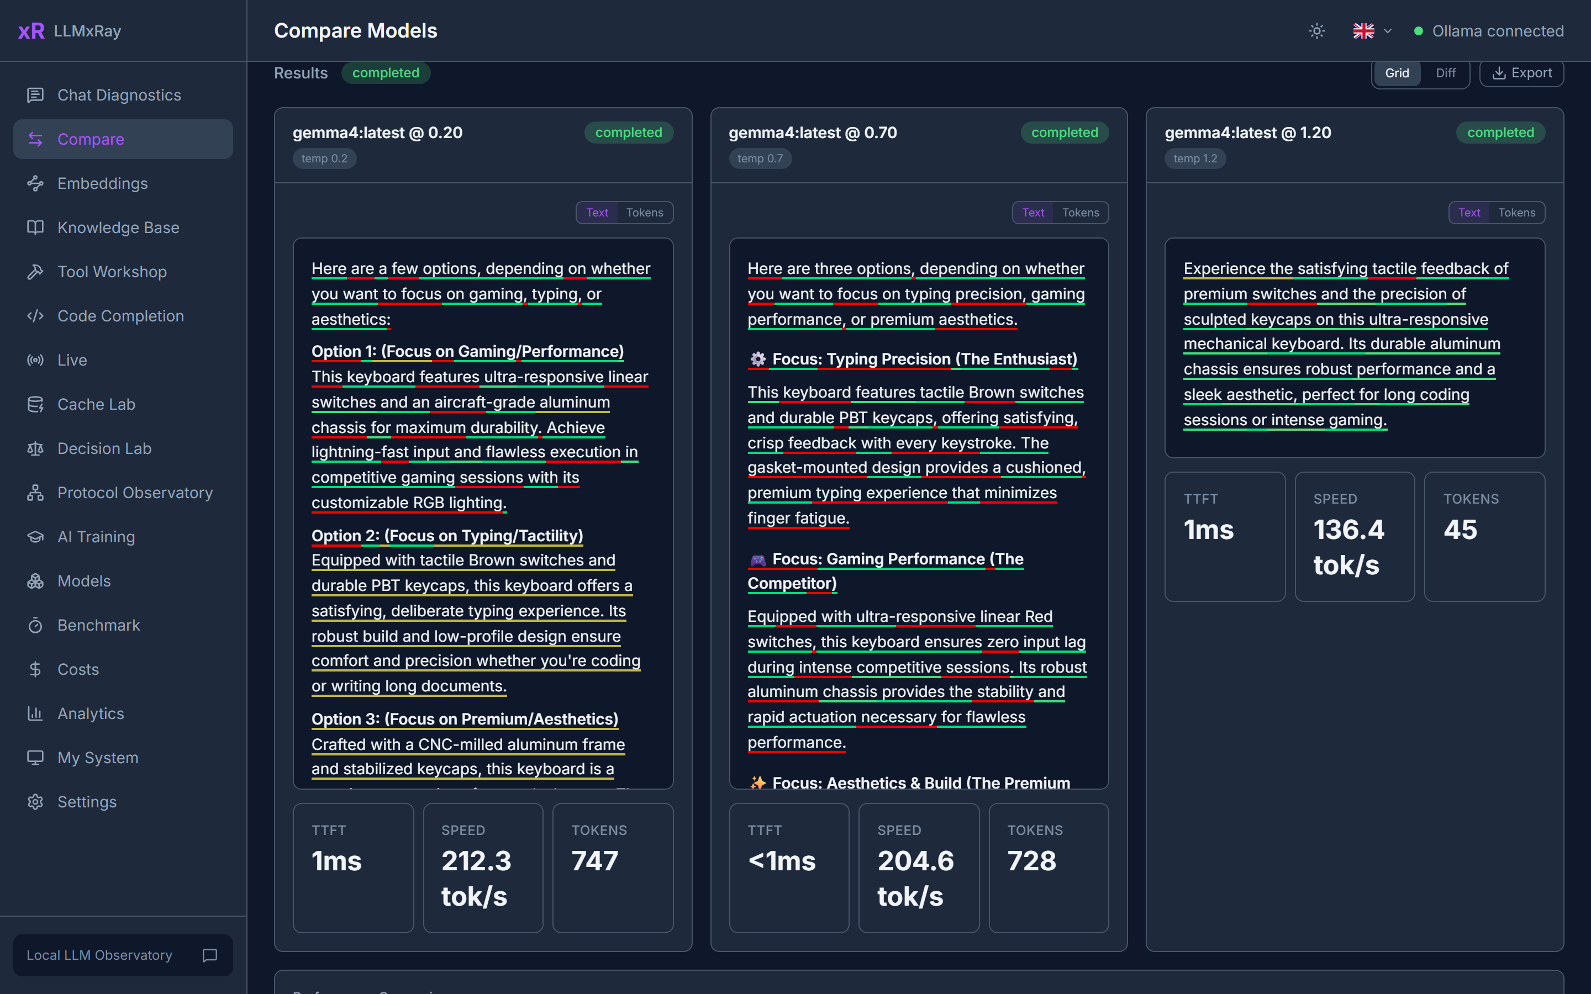Open chat bubble in Local LLM Observatory

(x=210, y=955)
